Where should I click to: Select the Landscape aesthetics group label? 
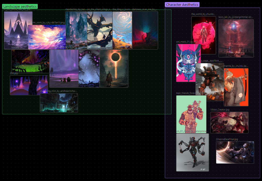pos(20,7)
